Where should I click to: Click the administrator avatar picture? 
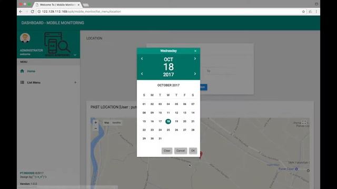(25, 38)
